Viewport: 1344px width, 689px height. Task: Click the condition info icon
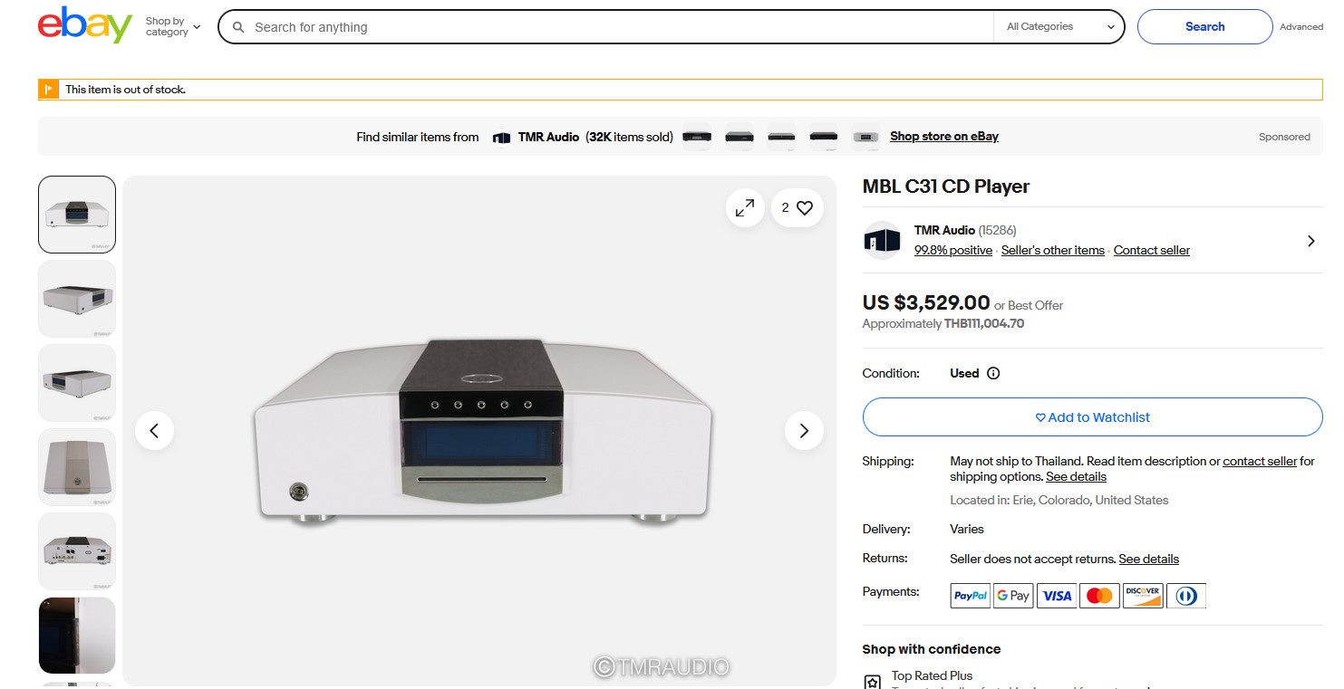993,373
